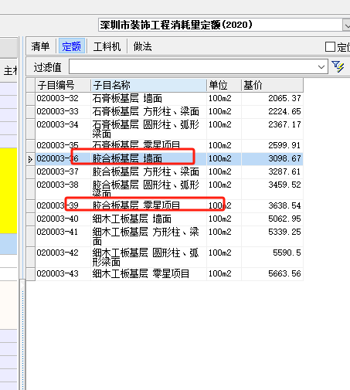The image size is (350, 390).
Task: Select 细木工板基层 零星项目 name cell
Action: (148, 274)
